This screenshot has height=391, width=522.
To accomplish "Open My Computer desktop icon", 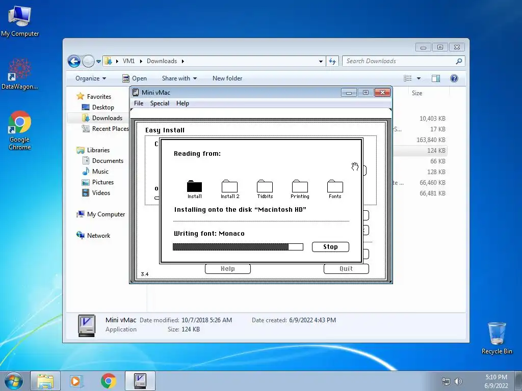I will pyautogui.click(x=20, y=21).
